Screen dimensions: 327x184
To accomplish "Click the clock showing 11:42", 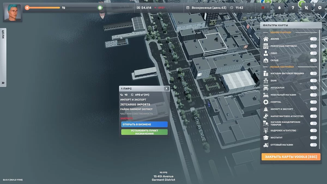I will click(x=237, y=8).
